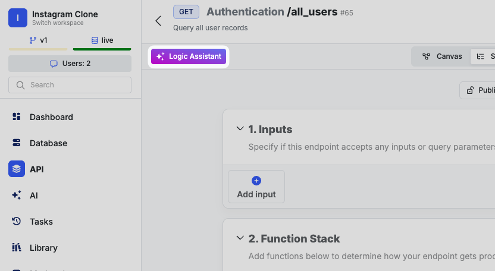Image resolution: width=495 pixels, height=271 pixels.
Task: Collapse the 1. Inputs section
Action: [x=240, y=129]
